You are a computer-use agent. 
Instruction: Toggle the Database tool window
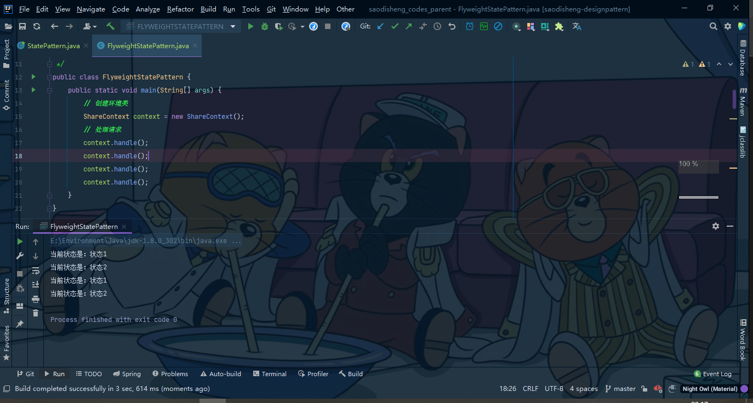(743, 58)
